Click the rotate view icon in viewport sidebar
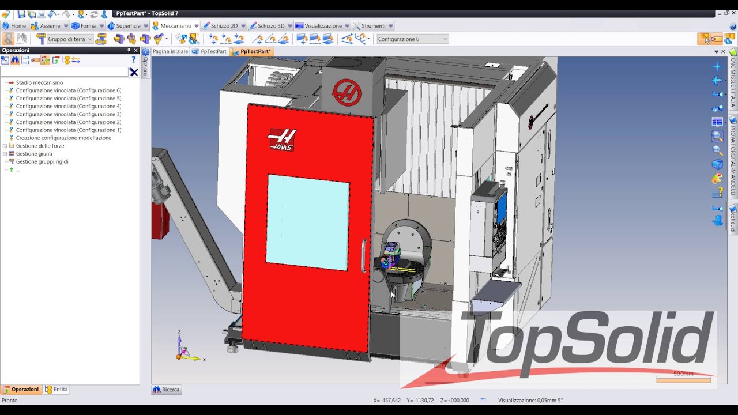This screenshot has width=738, height=415. (717, 80)
